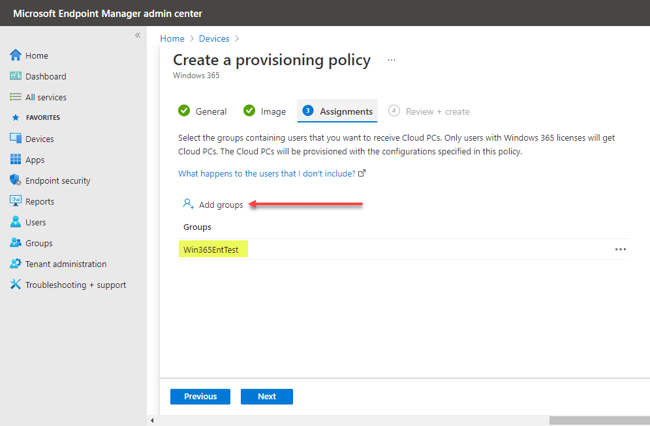Open the Dashboard chart icon
The height and width of the screenshot is (426, 650).
point(16,76)
